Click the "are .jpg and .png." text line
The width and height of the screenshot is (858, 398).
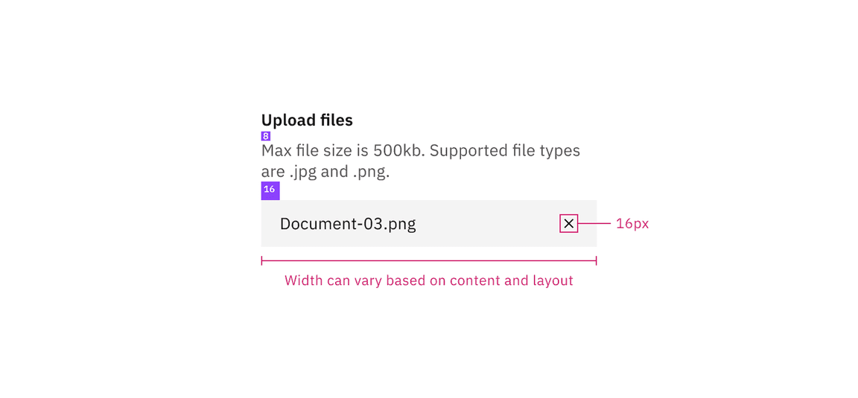click(325, 172)
